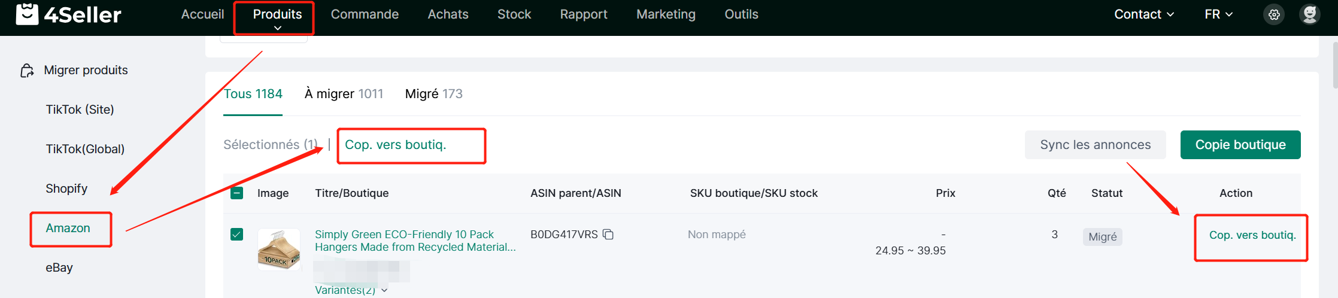1338x298 pixels.
Task: Copy ASIN B0DG417VRS with copy icon
Action: click(x=608, y=235)
